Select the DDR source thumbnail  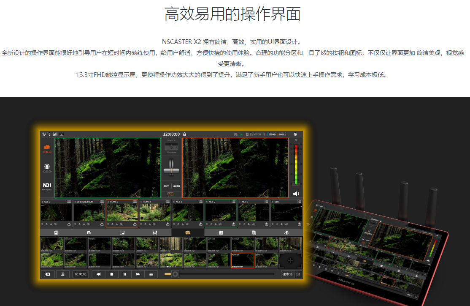point(286,213)
